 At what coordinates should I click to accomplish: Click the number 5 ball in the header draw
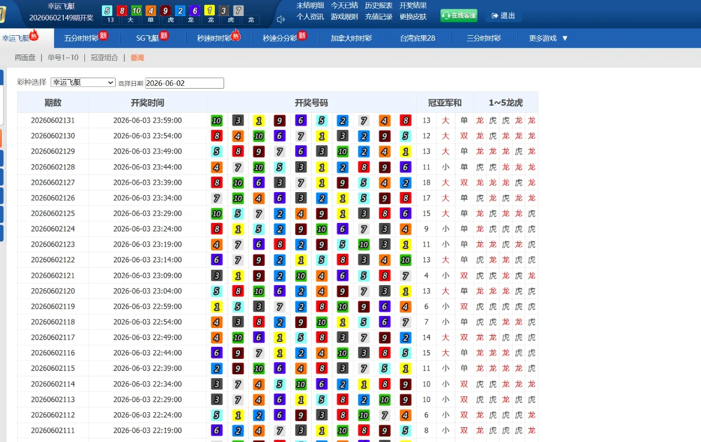pos(107,10)
